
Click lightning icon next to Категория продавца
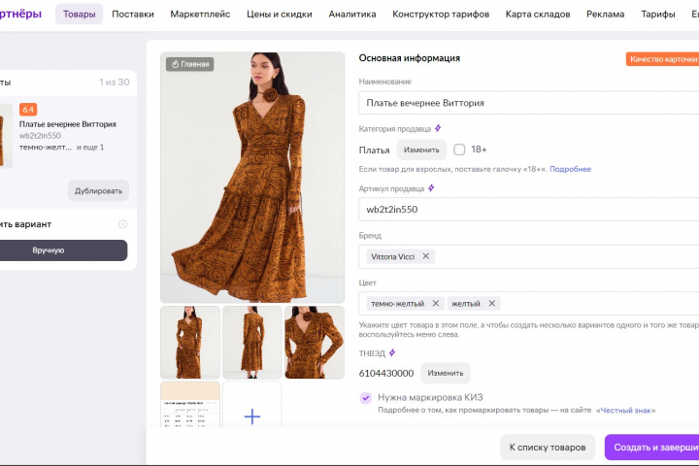click(438, 128)
